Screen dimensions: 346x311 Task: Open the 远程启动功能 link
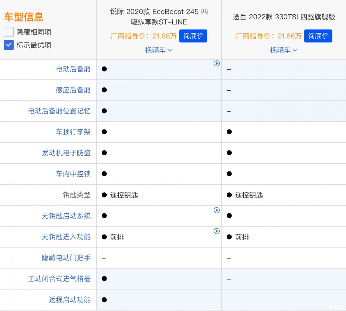tap(70, 300)
